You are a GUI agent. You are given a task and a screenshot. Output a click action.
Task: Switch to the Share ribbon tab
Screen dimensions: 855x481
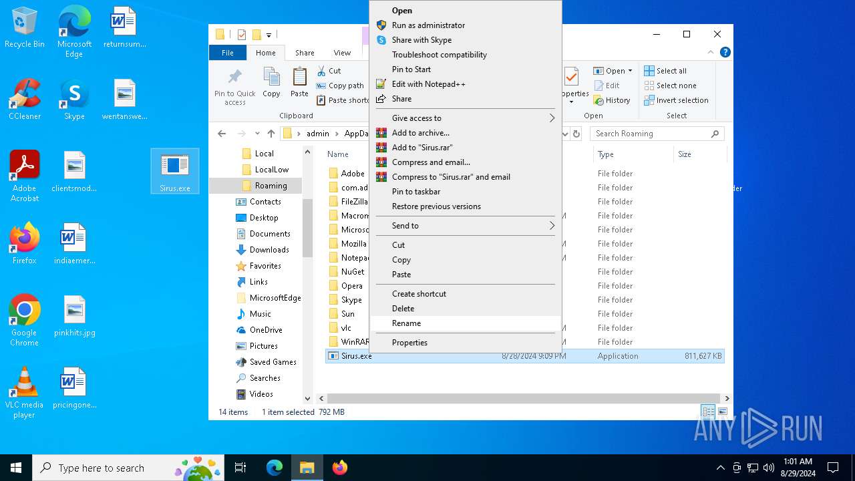(x=305, y=53)
